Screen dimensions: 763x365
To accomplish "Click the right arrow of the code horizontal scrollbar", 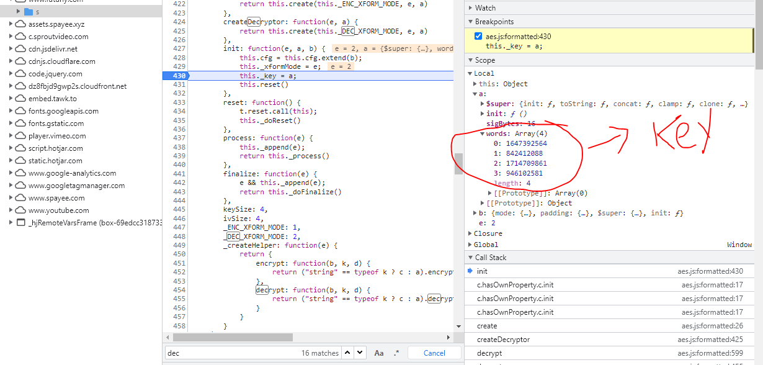I will [449, 337].
